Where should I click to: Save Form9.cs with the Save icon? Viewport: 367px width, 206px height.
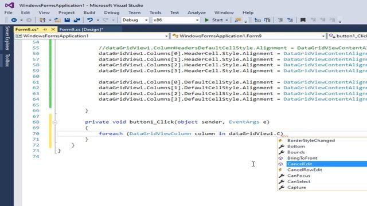[x=67, y=20]
